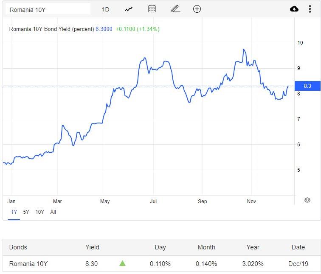Add a comparison with the plus icon
This screenshot has width=321, height=274.
tap(197, 9)
